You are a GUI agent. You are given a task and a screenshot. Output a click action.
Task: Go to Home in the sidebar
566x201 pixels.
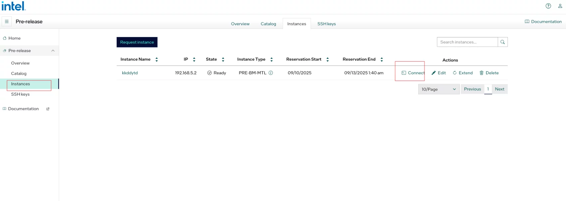[14, 38]
